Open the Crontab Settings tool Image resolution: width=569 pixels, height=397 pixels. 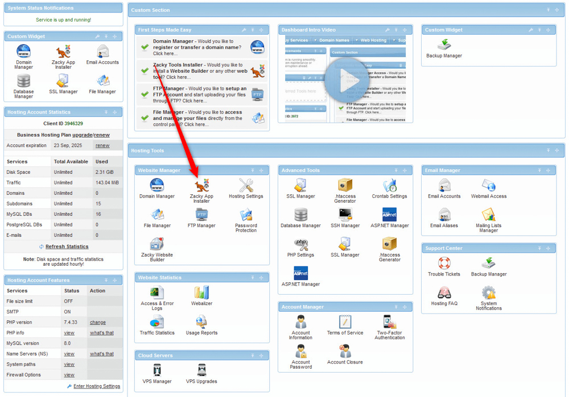coord(389,185)
